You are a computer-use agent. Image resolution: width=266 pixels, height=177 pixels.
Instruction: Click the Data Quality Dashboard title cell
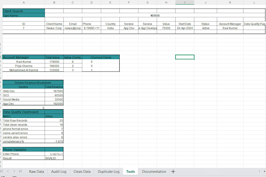23,112
